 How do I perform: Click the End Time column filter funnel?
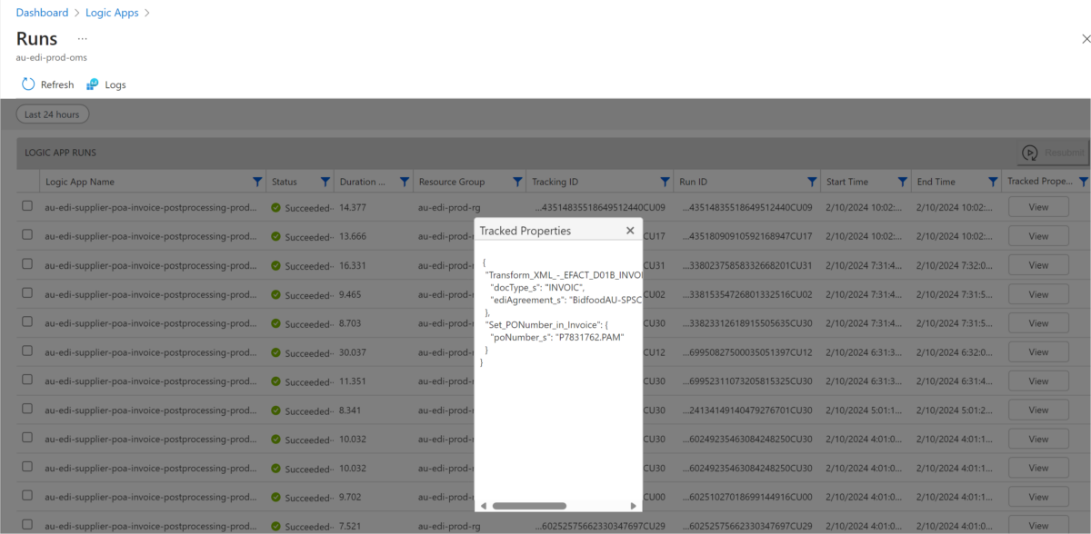click(992, 181)
